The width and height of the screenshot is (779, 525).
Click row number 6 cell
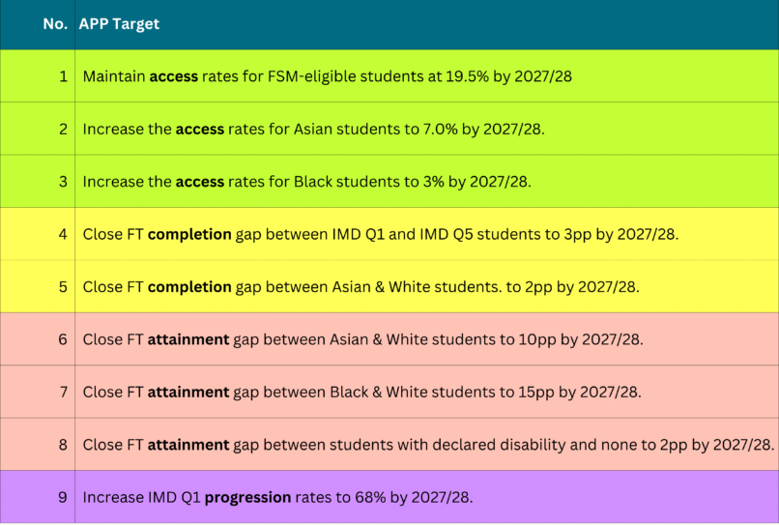(38, 339)
